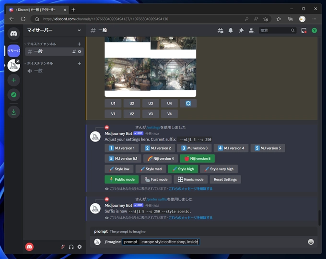Toggle headphones deafen in user panel
Screen dimensions: 326x259
71,247
